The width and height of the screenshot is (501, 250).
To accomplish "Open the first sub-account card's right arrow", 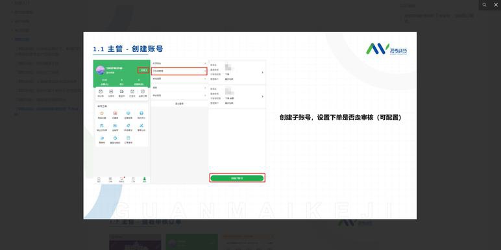I will [262, 73].
